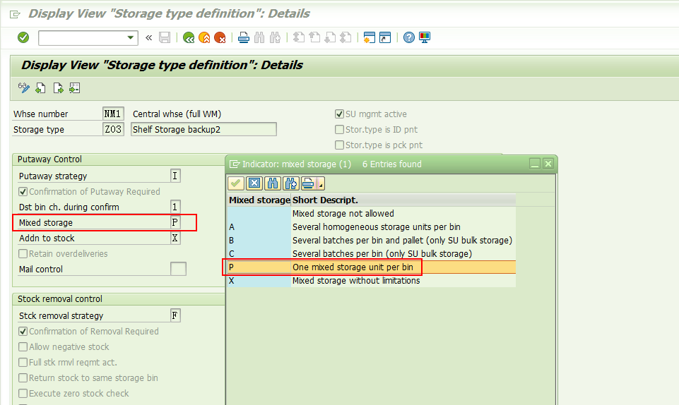The height and width of the screenshot is (405, 679).
Task: Select row C 'Several batches per bin'
Action: [372, 254]
